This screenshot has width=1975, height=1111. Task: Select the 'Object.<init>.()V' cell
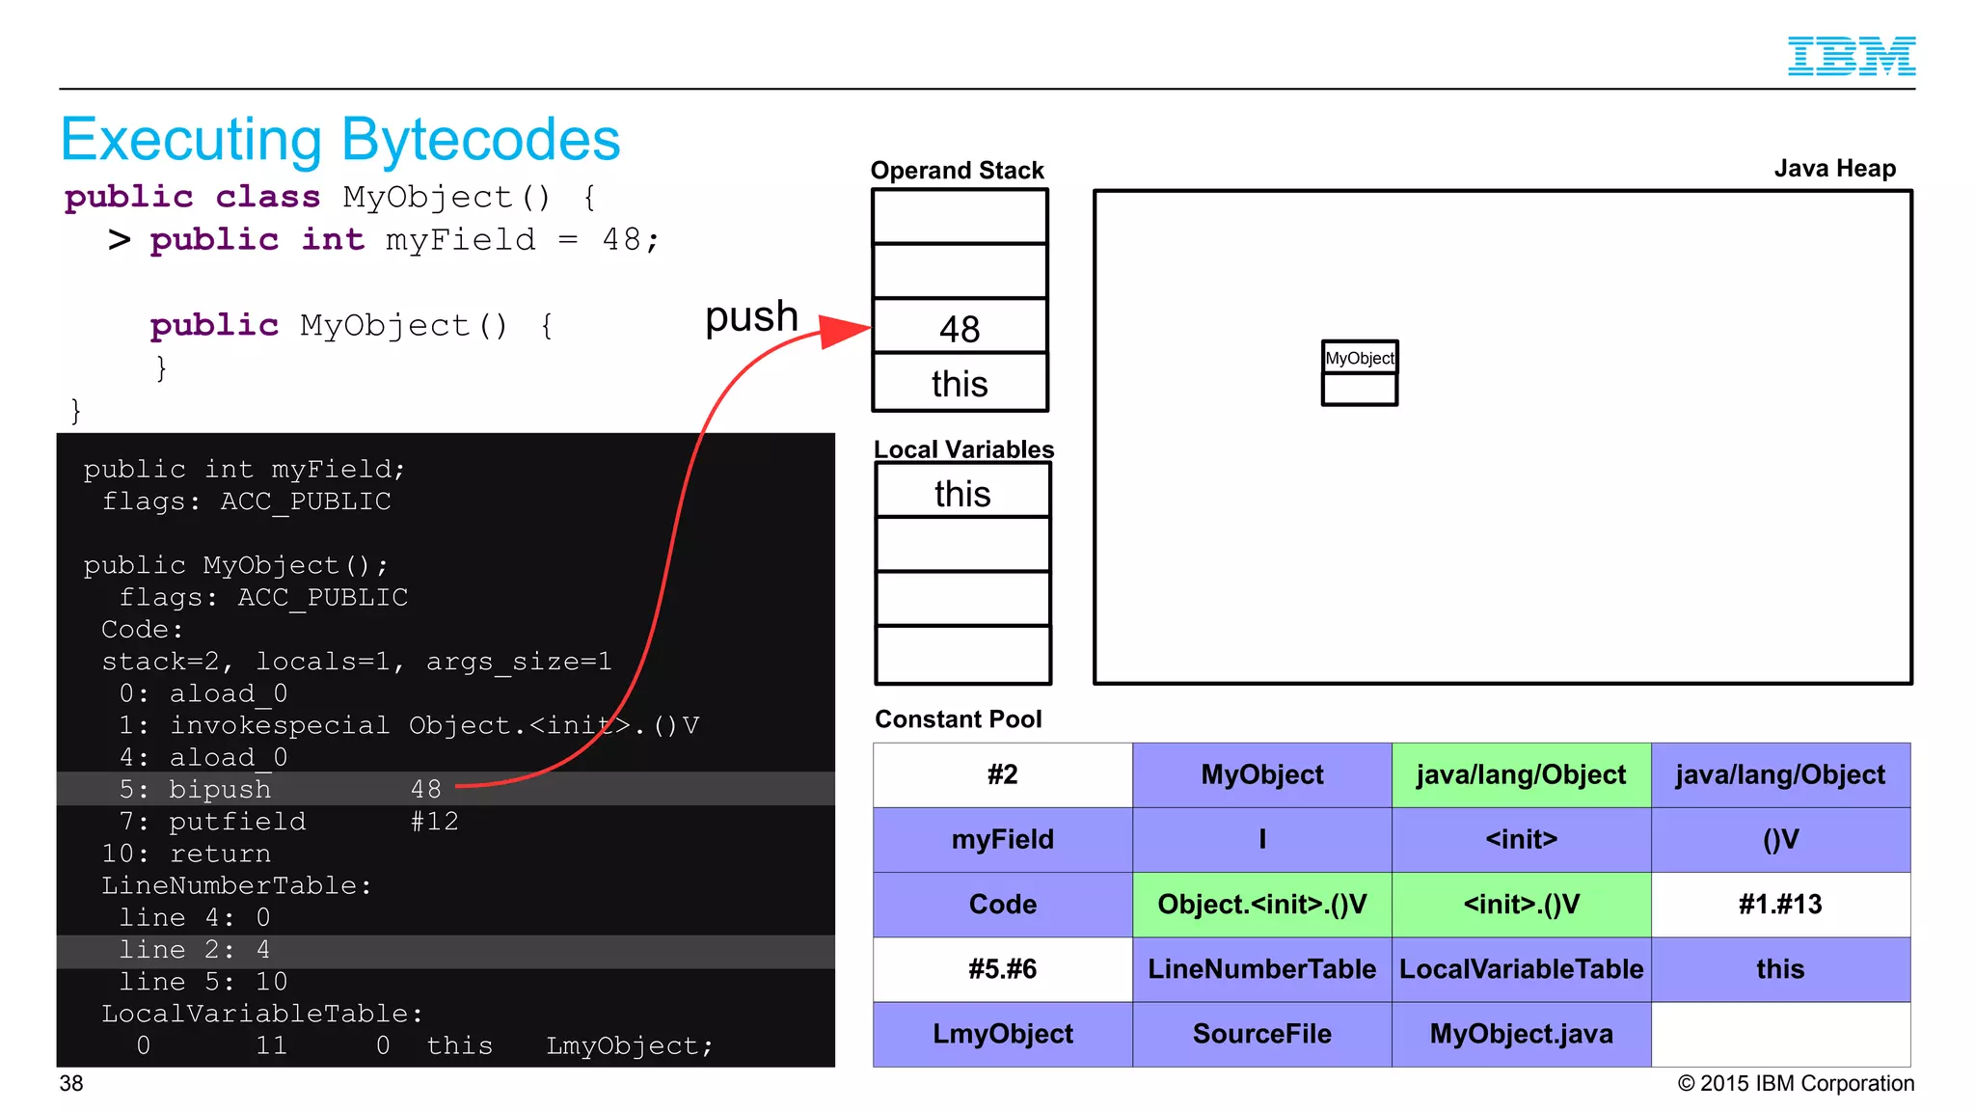[1261, 904]
